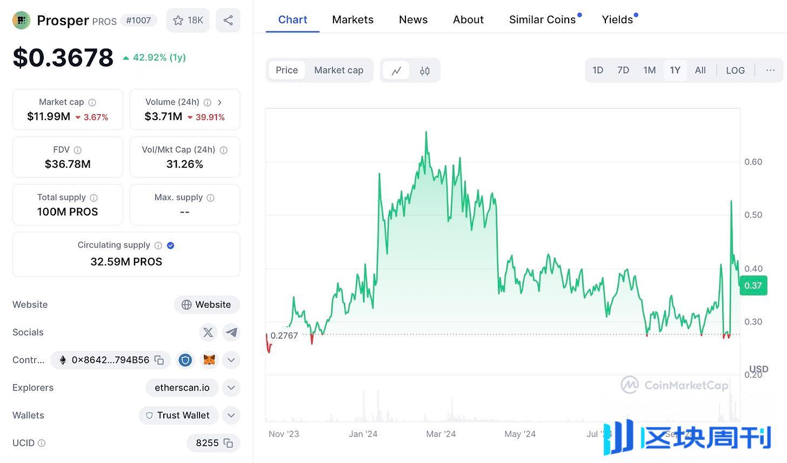The height and width of the screenshot is (463, 787).
Task: Select the Price chart toggle
Action: 286,70
